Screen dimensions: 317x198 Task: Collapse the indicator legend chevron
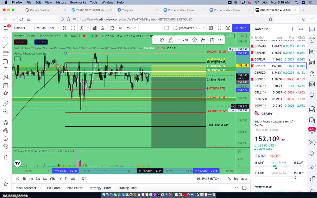coord(17,59)
